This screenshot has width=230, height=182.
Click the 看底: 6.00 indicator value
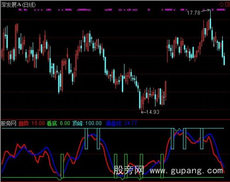[x=58, y=123]
